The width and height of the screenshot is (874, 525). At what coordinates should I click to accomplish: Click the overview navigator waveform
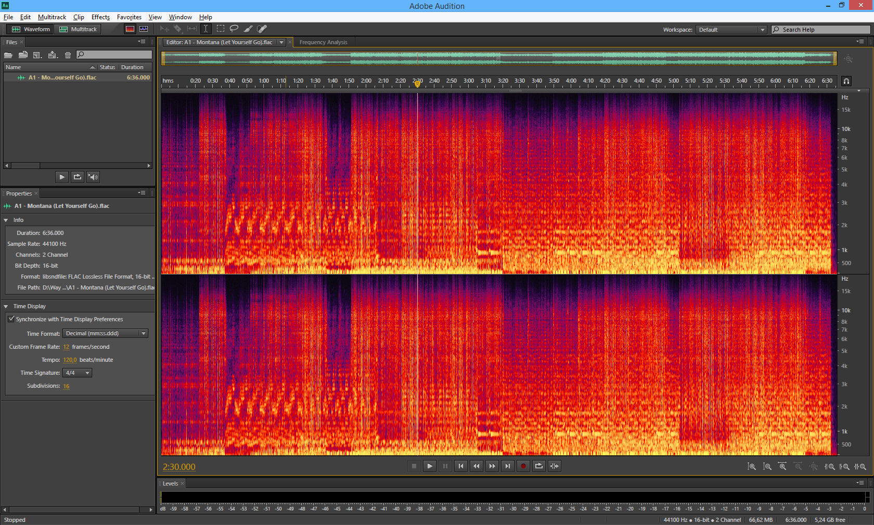coord(499,59)
